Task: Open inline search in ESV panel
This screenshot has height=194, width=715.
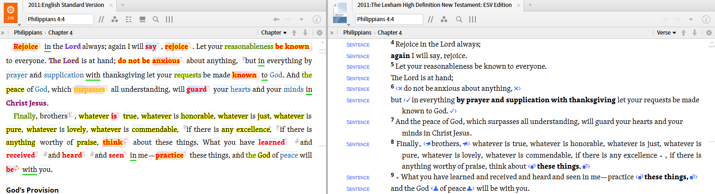Action: click(x=156, y=19)
